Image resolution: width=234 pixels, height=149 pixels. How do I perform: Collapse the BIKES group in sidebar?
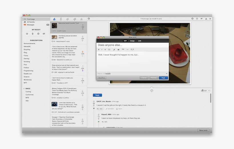click(24, 89)
